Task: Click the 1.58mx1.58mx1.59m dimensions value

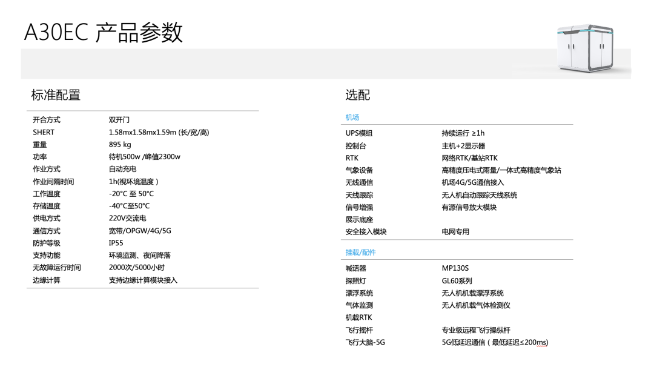Action: [x=159, y=132]
